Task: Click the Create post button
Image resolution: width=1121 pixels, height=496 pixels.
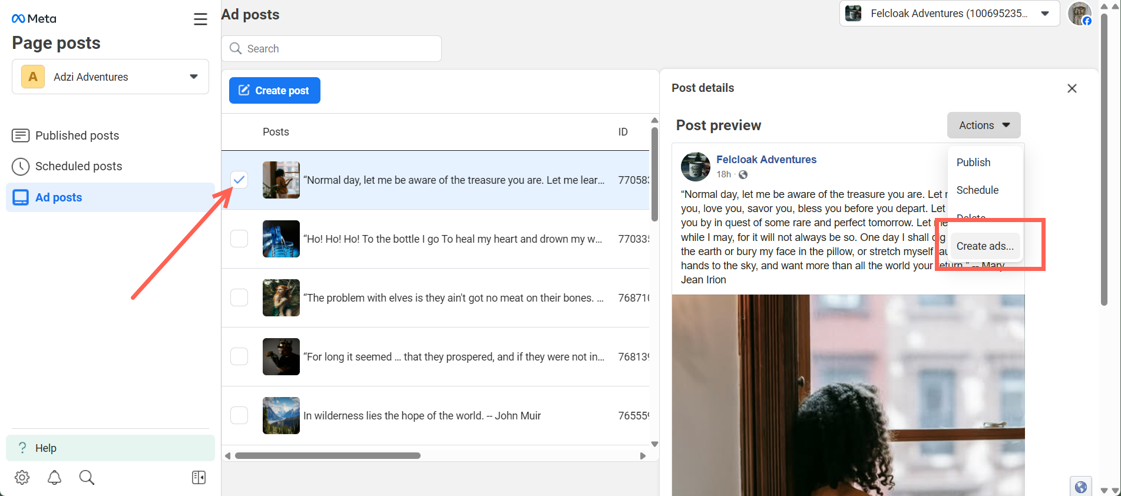Action: (275, 91)
